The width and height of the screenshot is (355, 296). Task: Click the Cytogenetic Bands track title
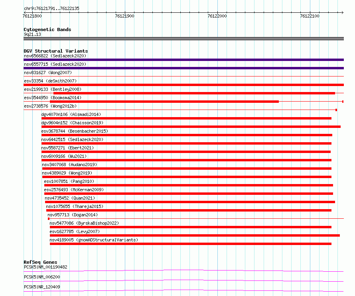point(47,29)
